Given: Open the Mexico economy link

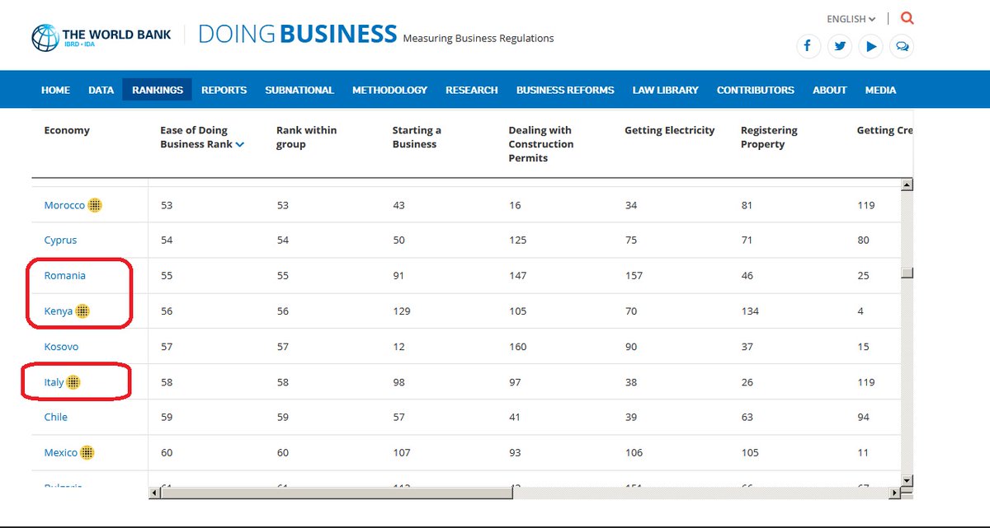Looking at the screenshot, I should click(61, 452).
